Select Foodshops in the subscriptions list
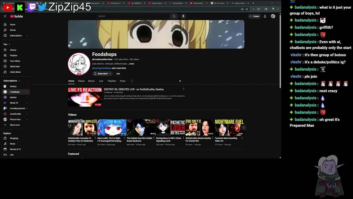 (16, 92)
